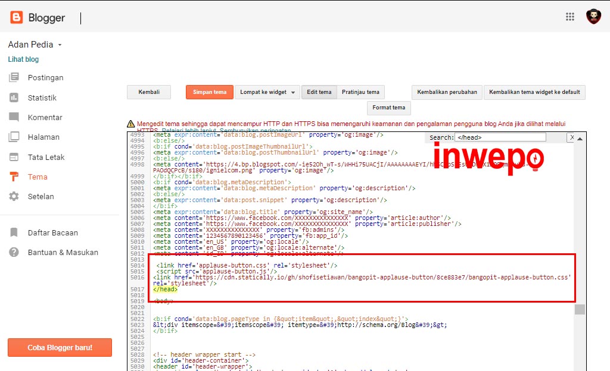Click the Halaman pages icon

(x=14, y=137)
